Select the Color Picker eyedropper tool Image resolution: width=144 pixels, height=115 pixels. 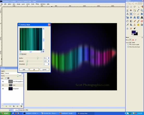click(x=138, y=10)
